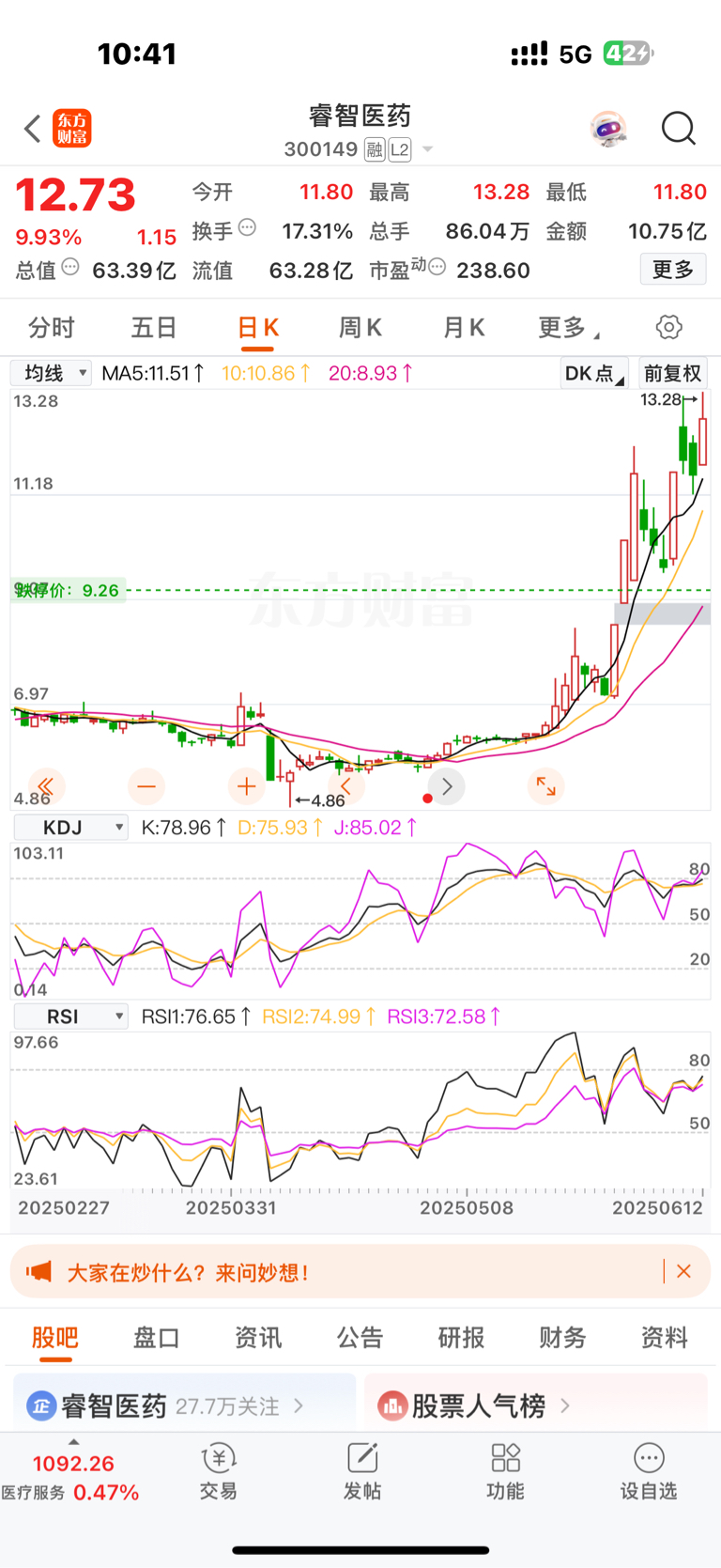Switch to the 盘口 tab
The image size is (721, 1568).
(x=156, y=1338)
